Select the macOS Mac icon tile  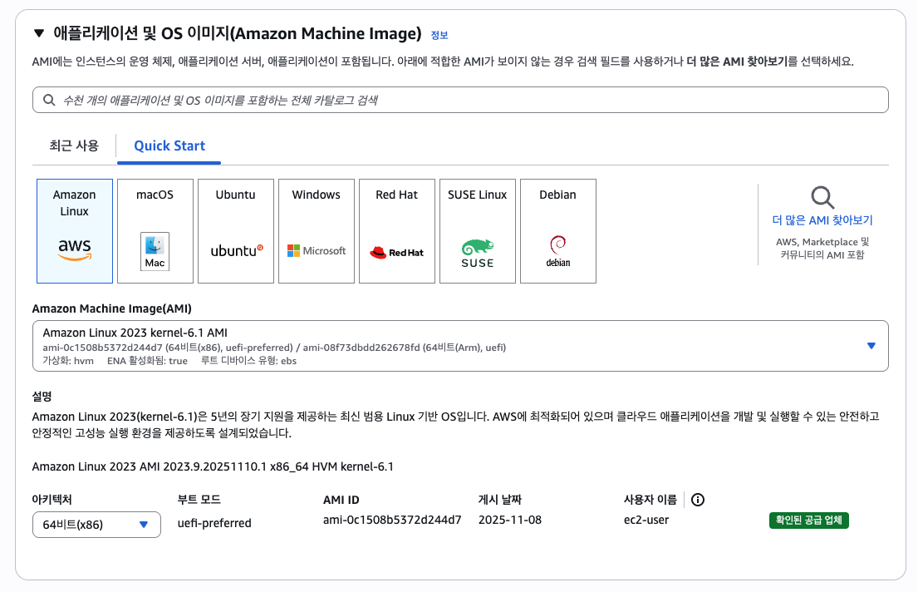(155, 231)
